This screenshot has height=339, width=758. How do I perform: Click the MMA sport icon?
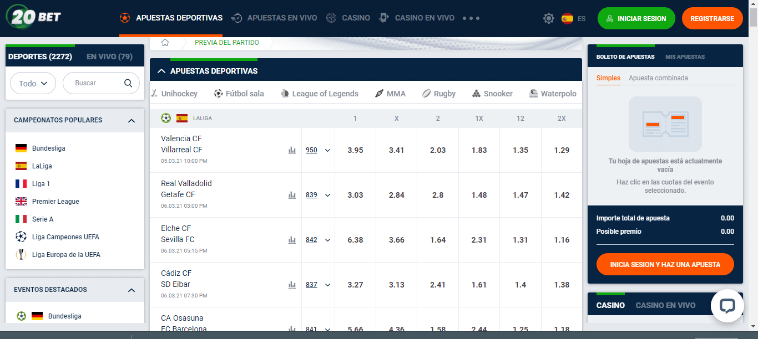coord(379,94)
